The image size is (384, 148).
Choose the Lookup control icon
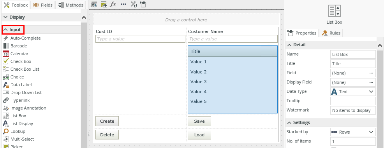point(6,131)
